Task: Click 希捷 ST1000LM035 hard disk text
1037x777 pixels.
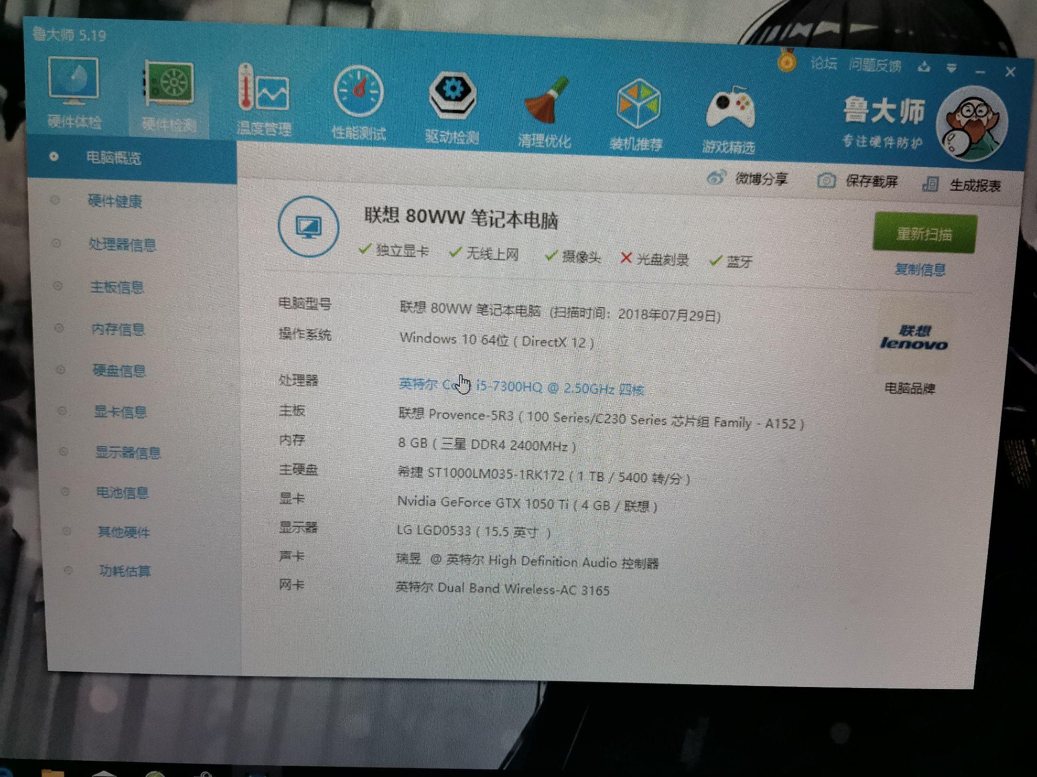Action: 544,474
